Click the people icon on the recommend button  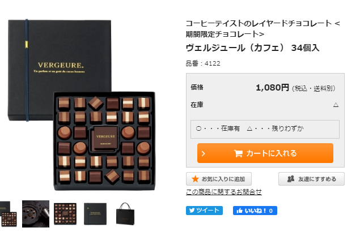click(291, 179)
